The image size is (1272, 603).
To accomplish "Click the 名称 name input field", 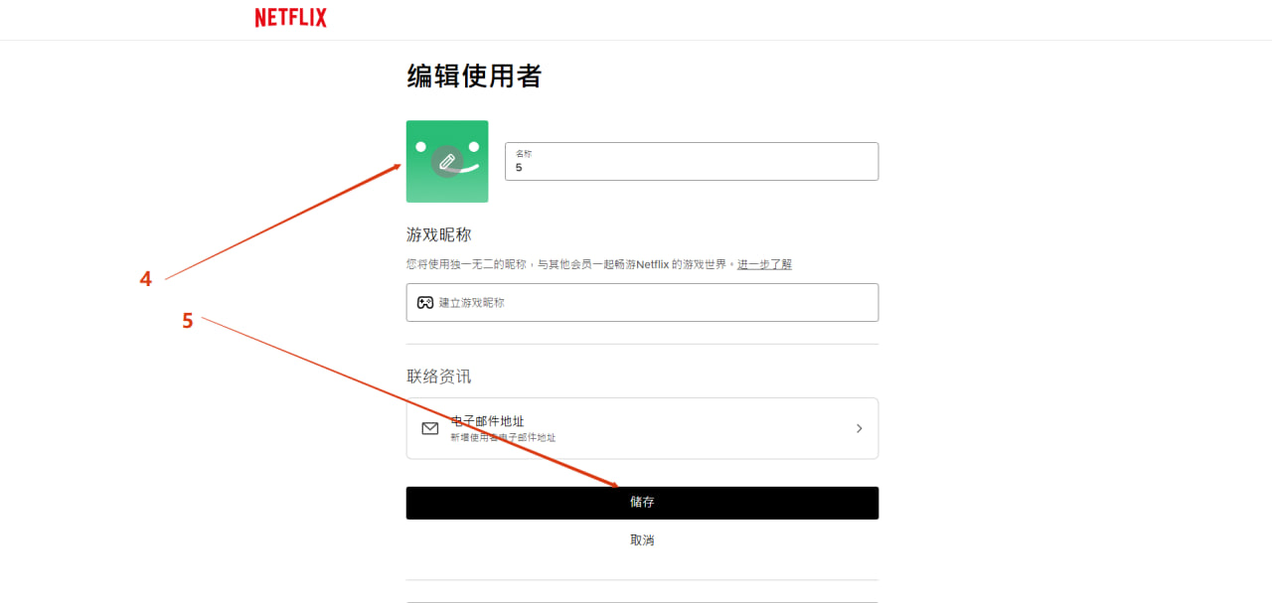I will pos(692,167).
